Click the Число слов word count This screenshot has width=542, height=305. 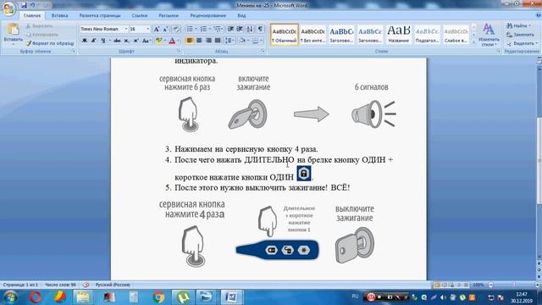click(60, 285)
